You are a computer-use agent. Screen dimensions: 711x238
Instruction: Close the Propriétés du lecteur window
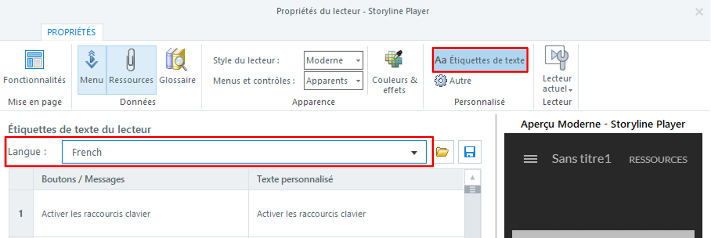click(698, 11)
